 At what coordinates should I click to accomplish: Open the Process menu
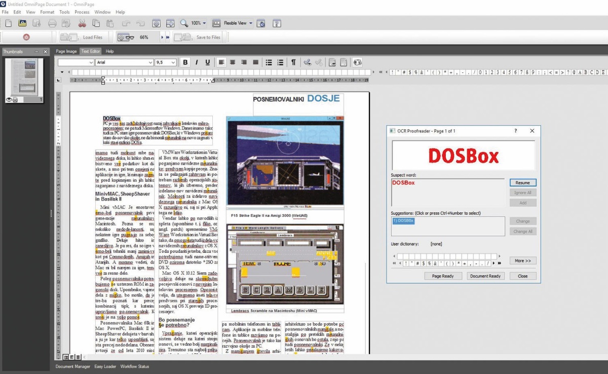click(82, 12)
